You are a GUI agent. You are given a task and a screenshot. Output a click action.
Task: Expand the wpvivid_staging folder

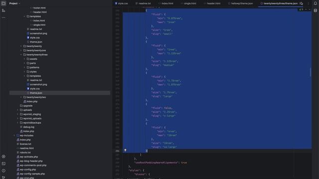pyautogui.click(x=17, y=114)
